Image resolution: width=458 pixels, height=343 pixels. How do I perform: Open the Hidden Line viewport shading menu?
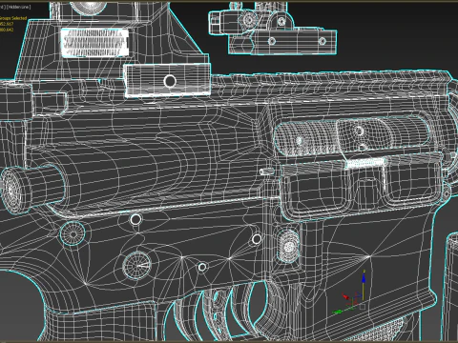click(x=19, y=7)
